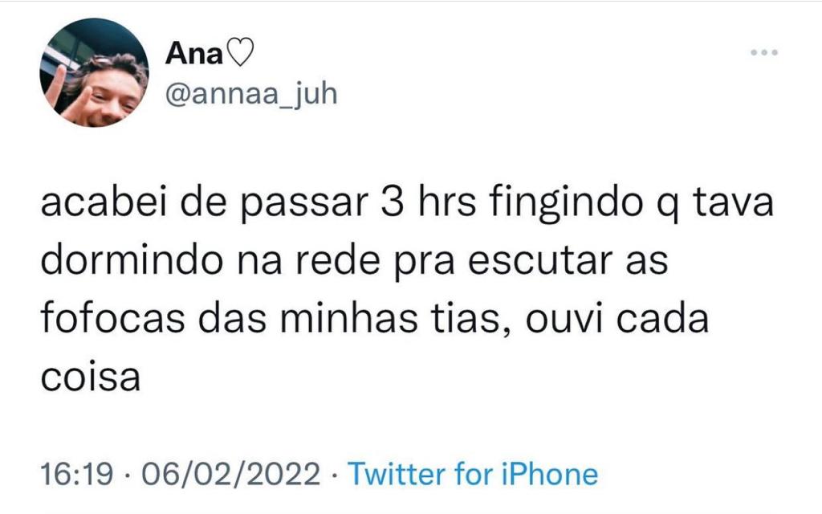Open the @annaa_juh handle link

[x=251, y=93]
